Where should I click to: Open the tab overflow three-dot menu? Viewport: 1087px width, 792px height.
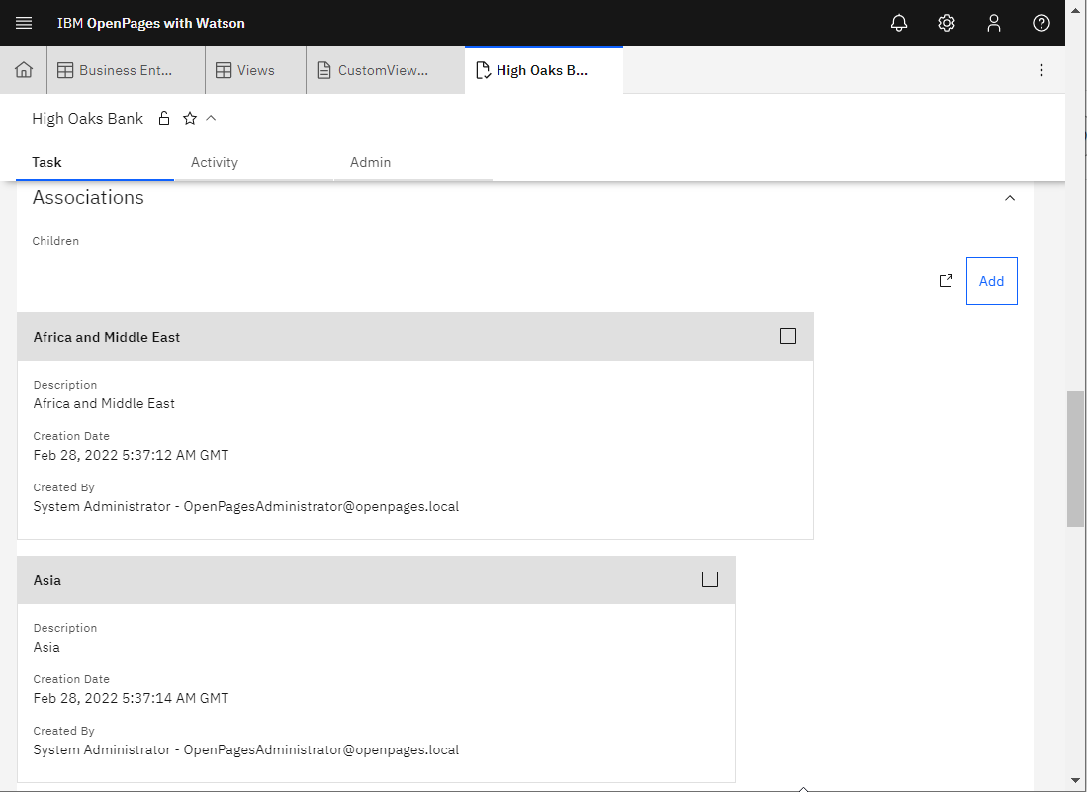coord(1042,70)
